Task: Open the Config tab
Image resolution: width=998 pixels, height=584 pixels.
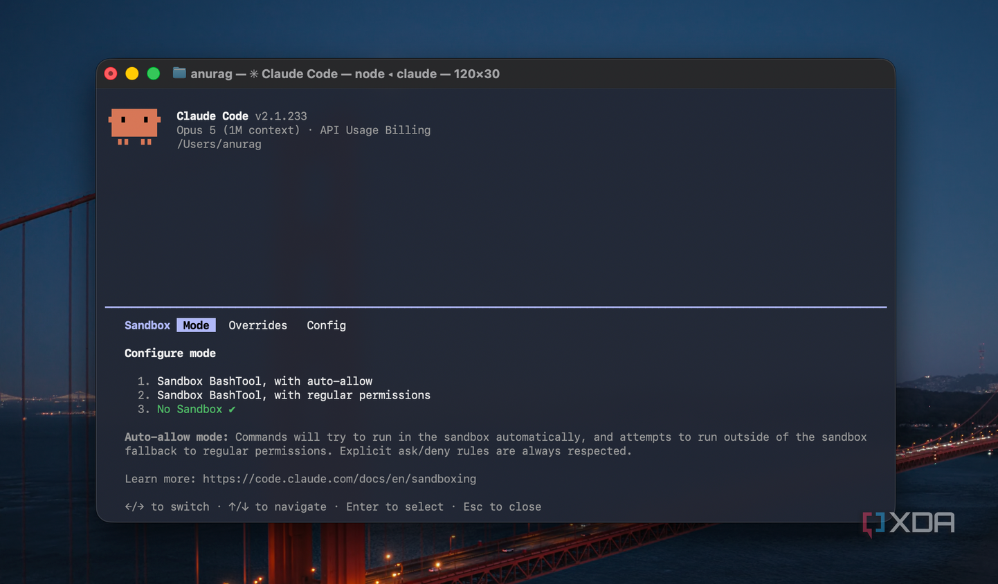Action: (326, 325)
